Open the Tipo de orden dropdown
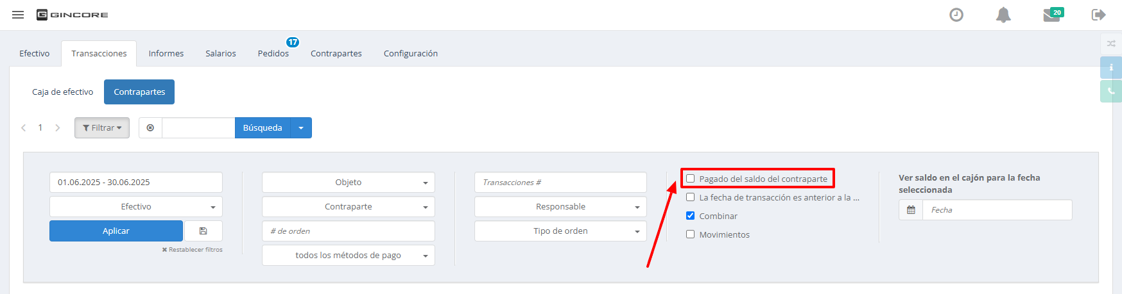Image resolution: width=1122 pixels, height=294 pixels. pyautogui.click(x=560, y=231)
